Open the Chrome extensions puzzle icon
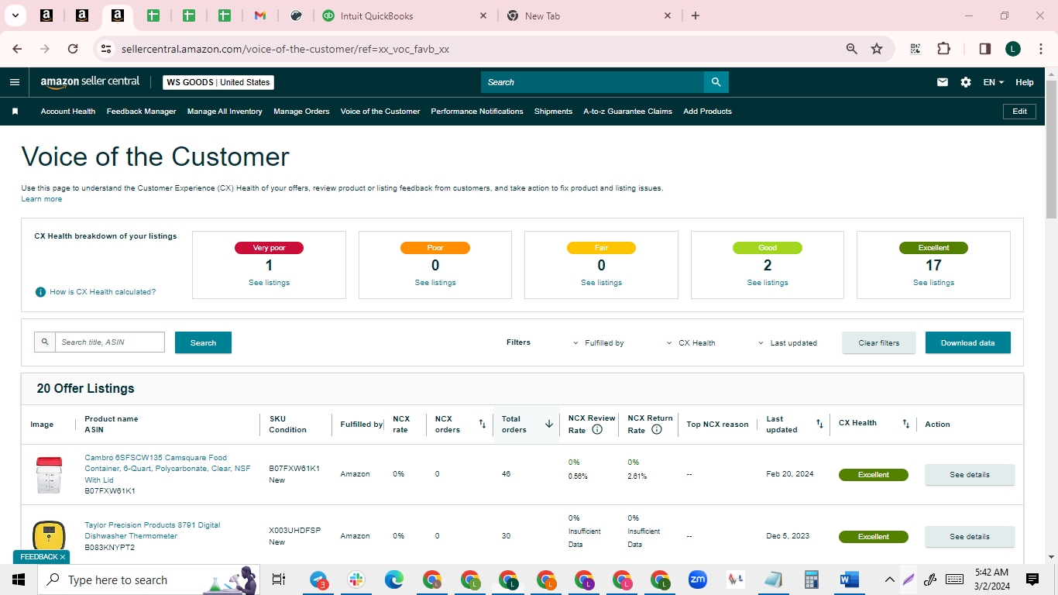 point(943,49)
